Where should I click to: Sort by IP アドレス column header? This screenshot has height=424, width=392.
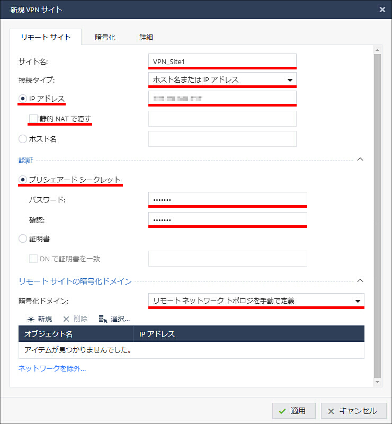click(249, 334)
